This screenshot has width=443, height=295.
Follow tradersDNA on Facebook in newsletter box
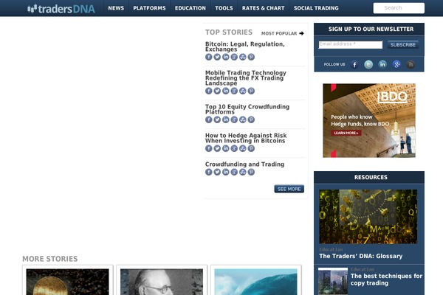354,65
